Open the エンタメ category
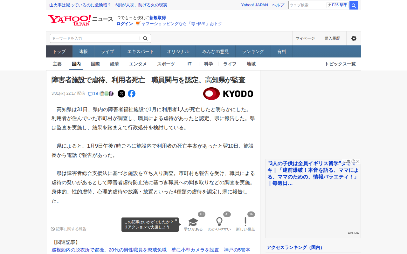 [138, 64]
